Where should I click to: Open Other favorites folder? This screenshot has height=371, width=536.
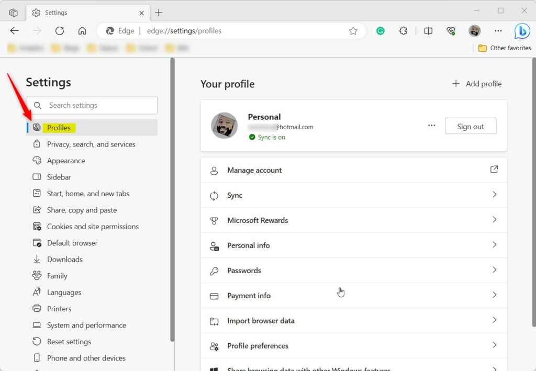(x=505, y=48)
